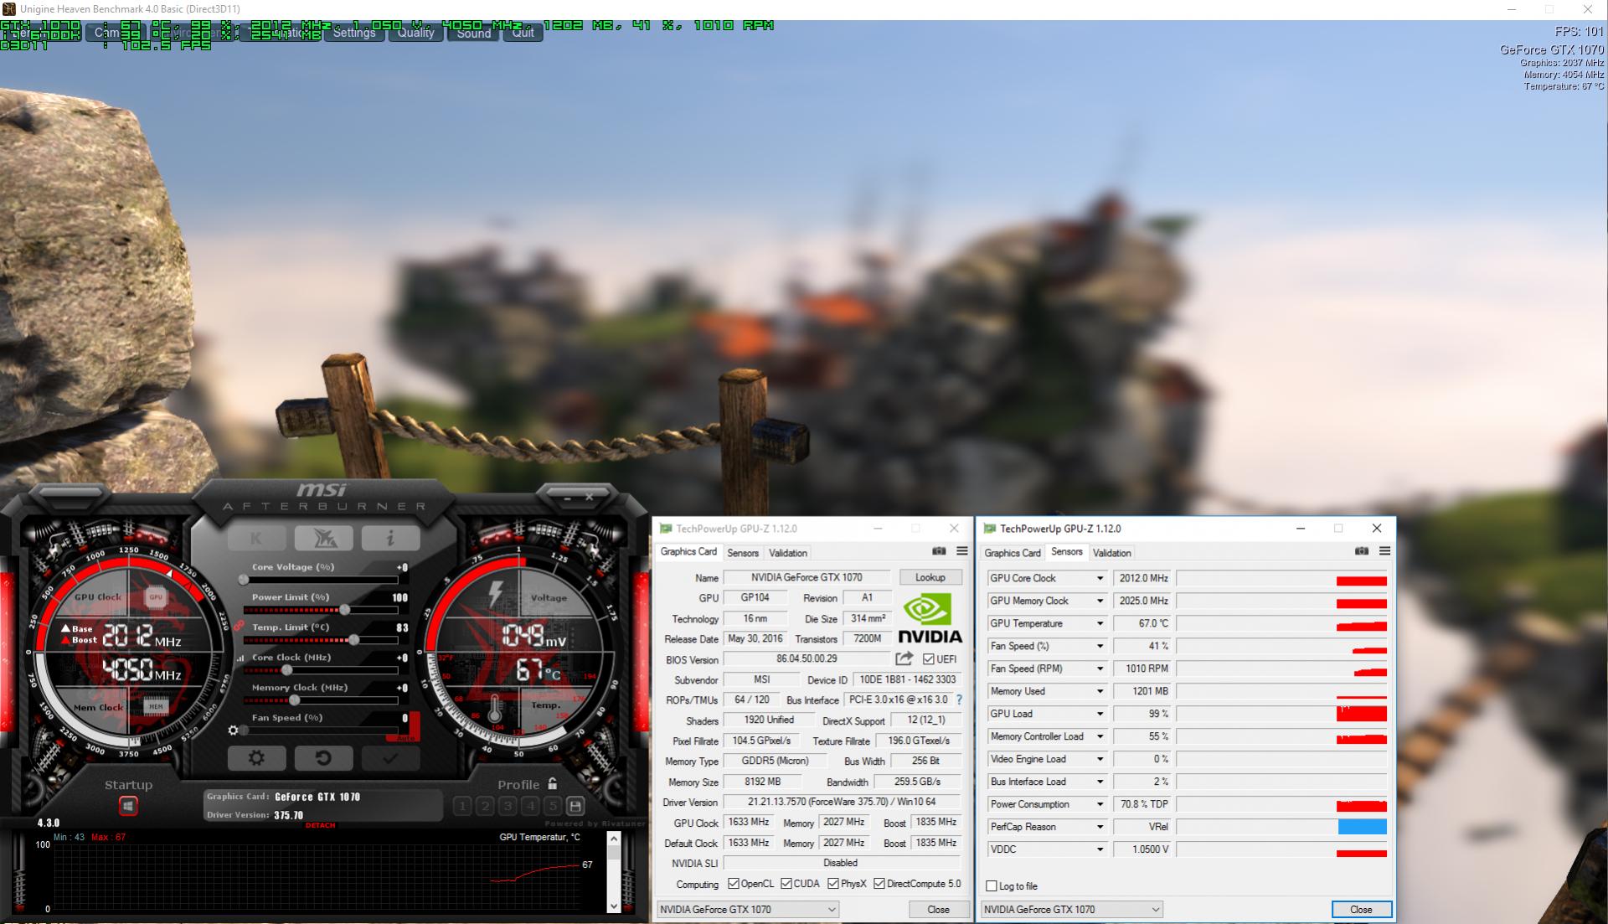Toggle fan speed Auto button
The height and width of the screenshot is (924, 1608).
click(405, 737)
